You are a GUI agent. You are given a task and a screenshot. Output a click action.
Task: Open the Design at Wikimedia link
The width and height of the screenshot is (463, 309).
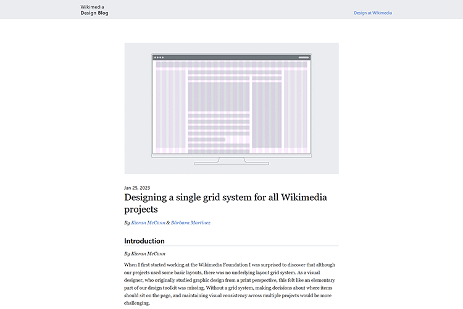(372, 12)
